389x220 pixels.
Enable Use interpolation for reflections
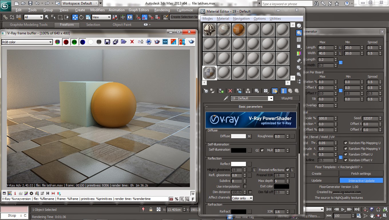tap(245, 186)
